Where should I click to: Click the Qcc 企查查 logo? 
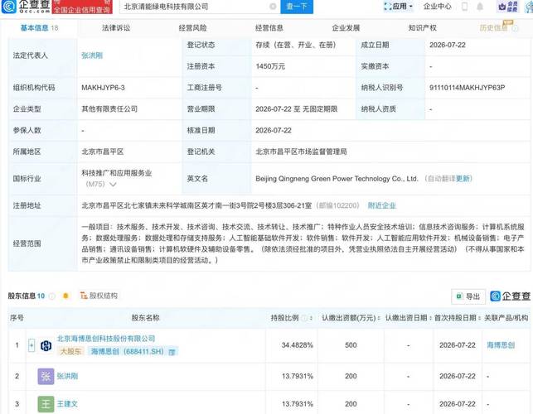(x=26, y=6)
